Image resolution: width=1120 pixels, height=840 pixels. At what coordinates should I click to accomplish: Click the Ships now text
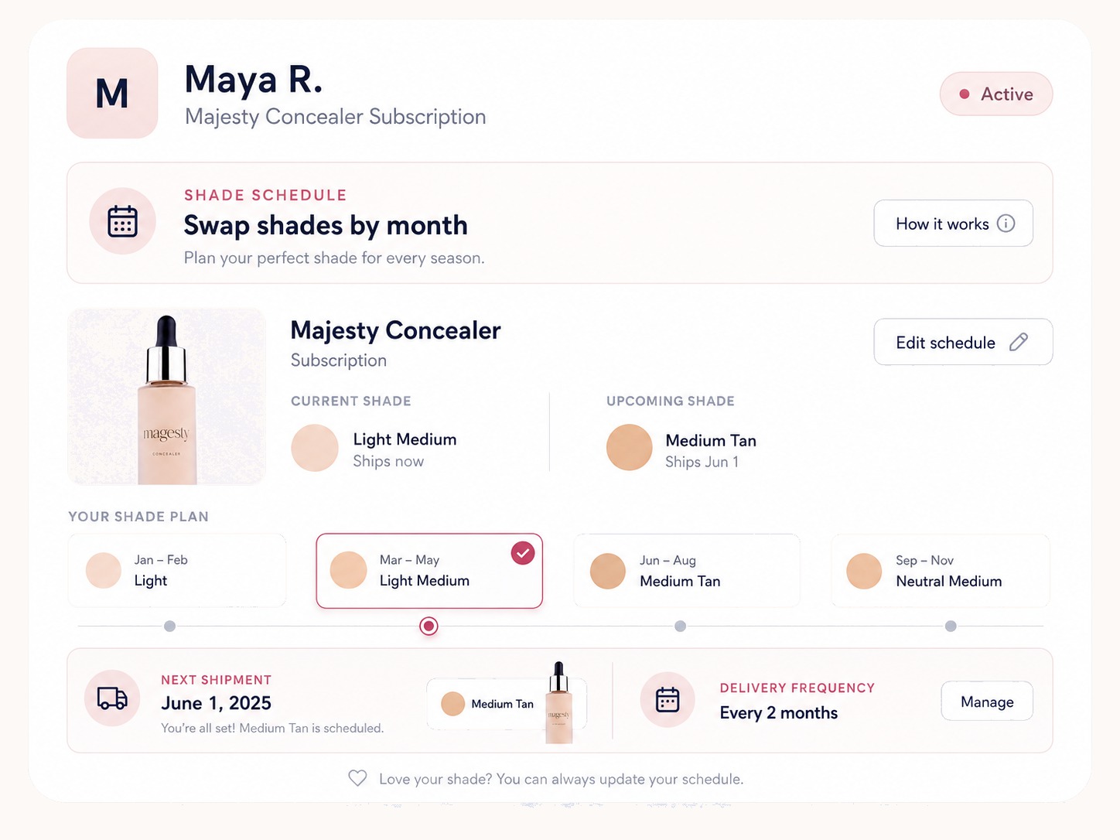[x=388, y=461]
